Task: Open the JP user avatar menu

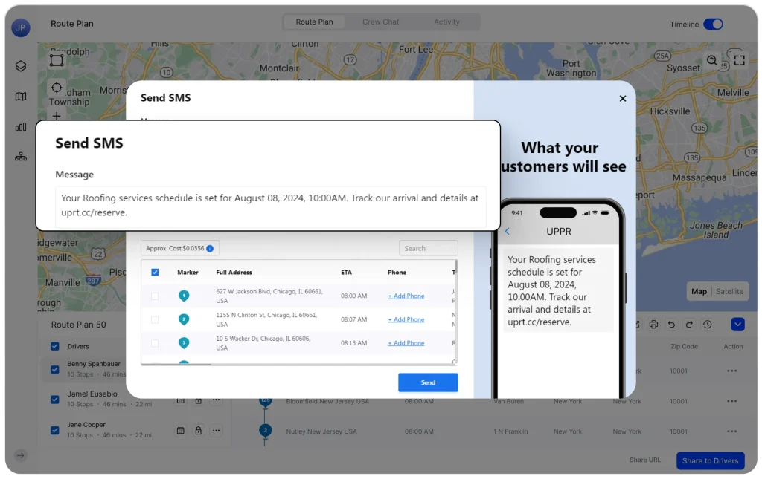Action: 20,27
